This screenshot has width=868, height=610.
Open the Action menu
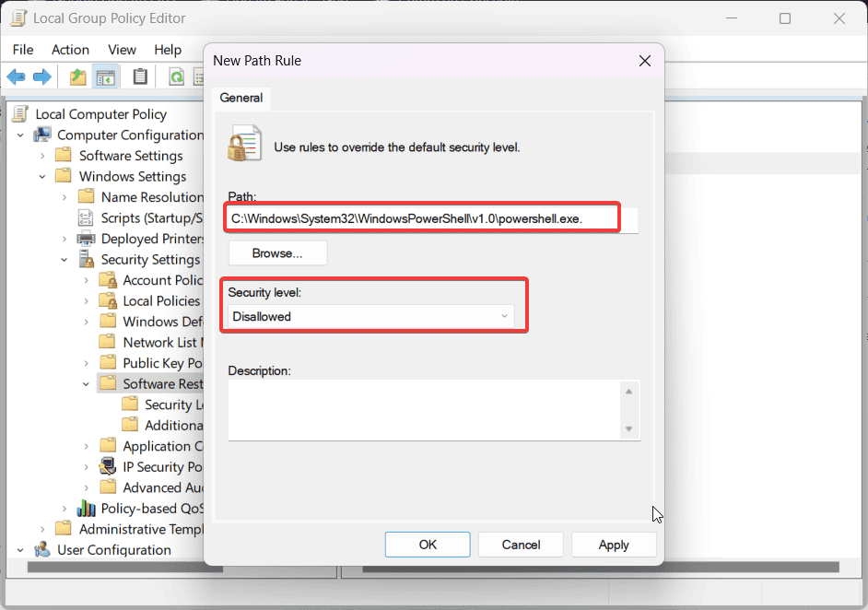click(70, 50)
